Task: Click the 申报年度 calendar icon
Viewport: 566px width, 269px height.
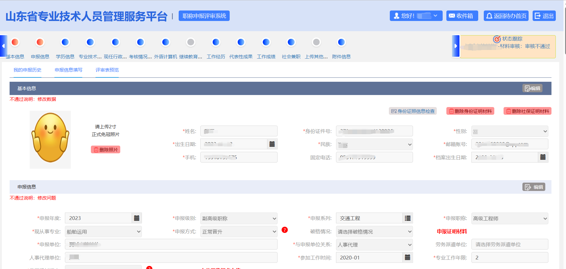Action: (x=137, y=218)
